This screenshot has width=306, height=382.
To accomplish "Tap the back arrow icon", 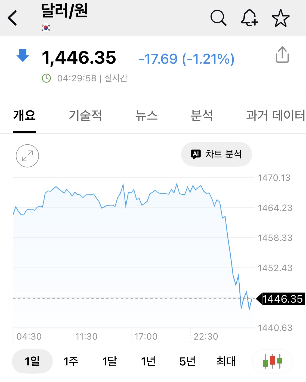I will pyautogui.click(x=13, y=18).
